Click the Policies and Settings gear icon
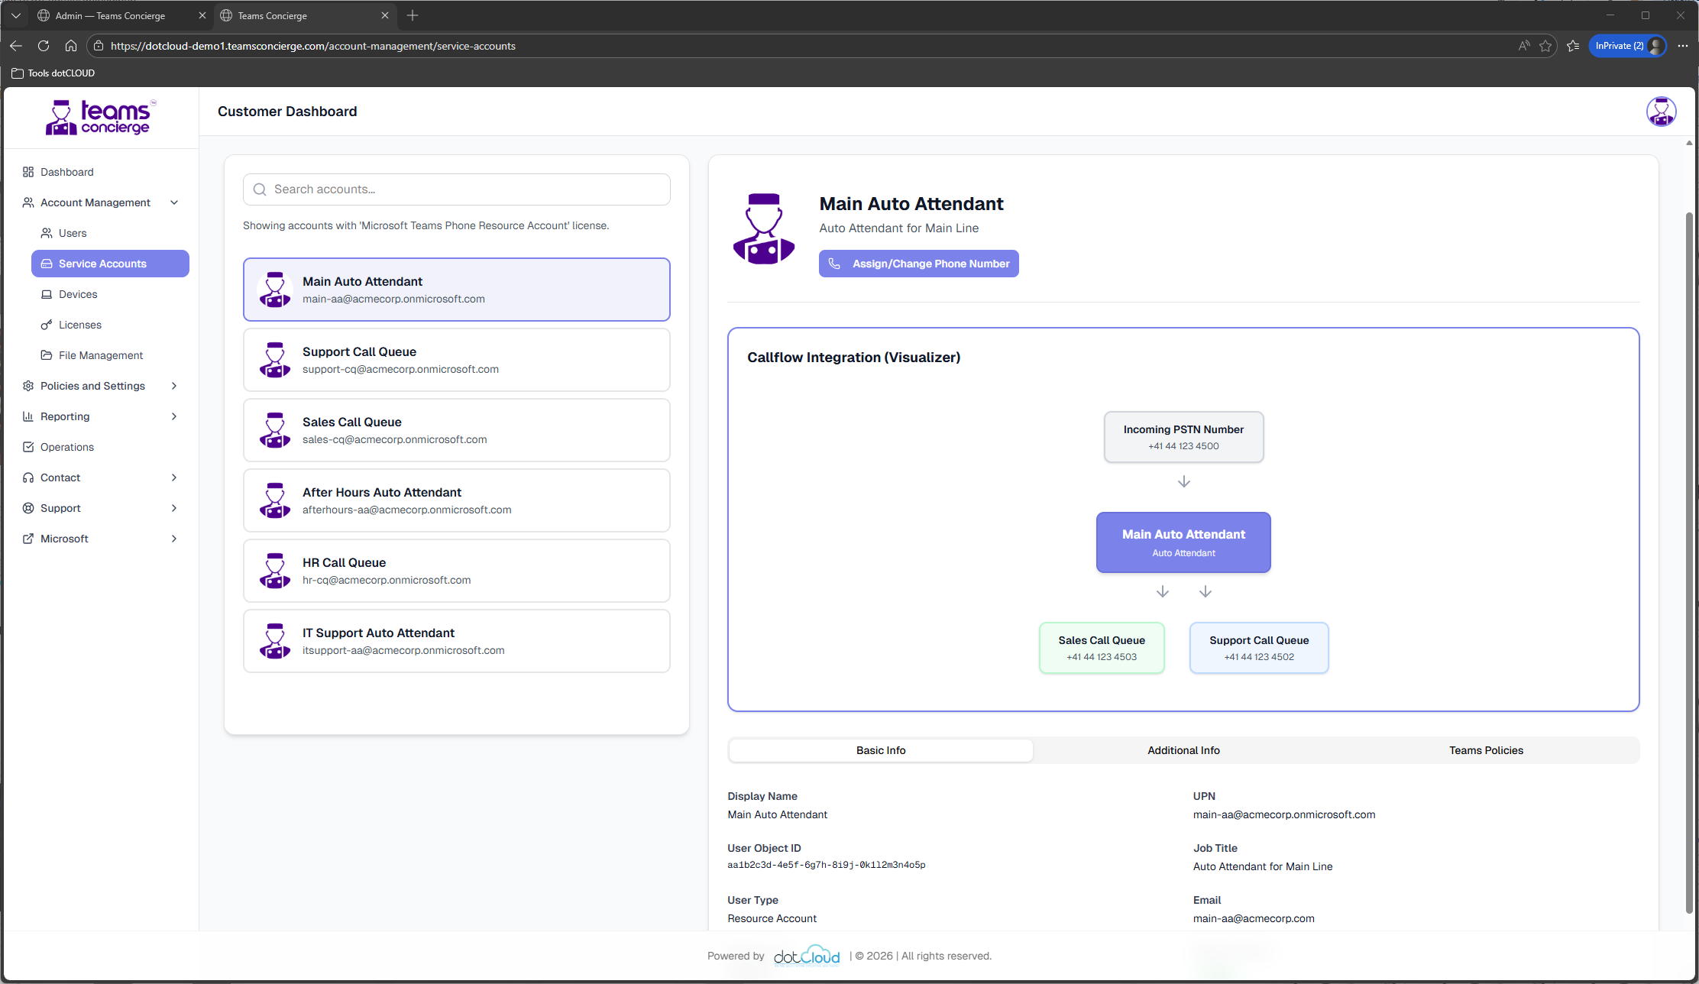This screenshot has width=1699, height=984. [x=28, y=386]
